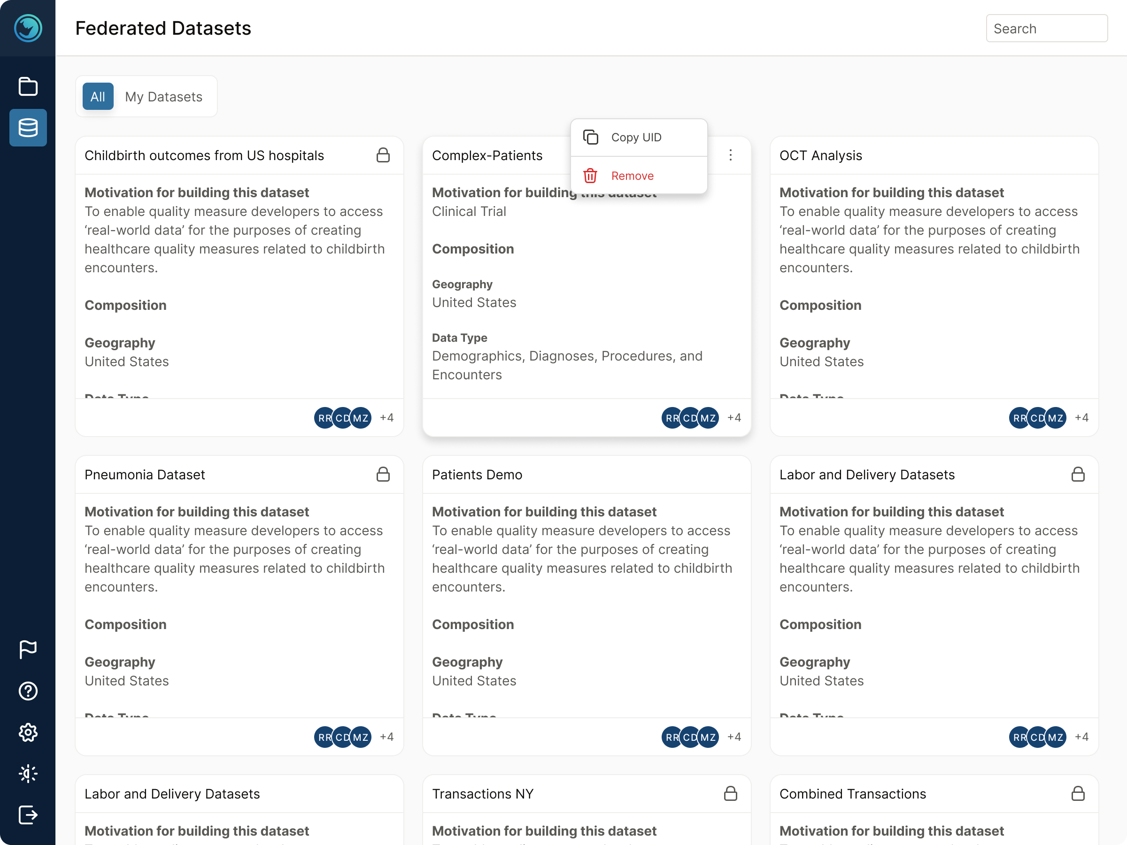The width and height of the screenshot is (1127, 845).
Task: Click MZ avatar on Complex-Patients card
Action: click(x=708, y=418)
